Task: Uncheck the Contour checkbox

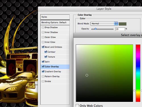Action: 46,52
